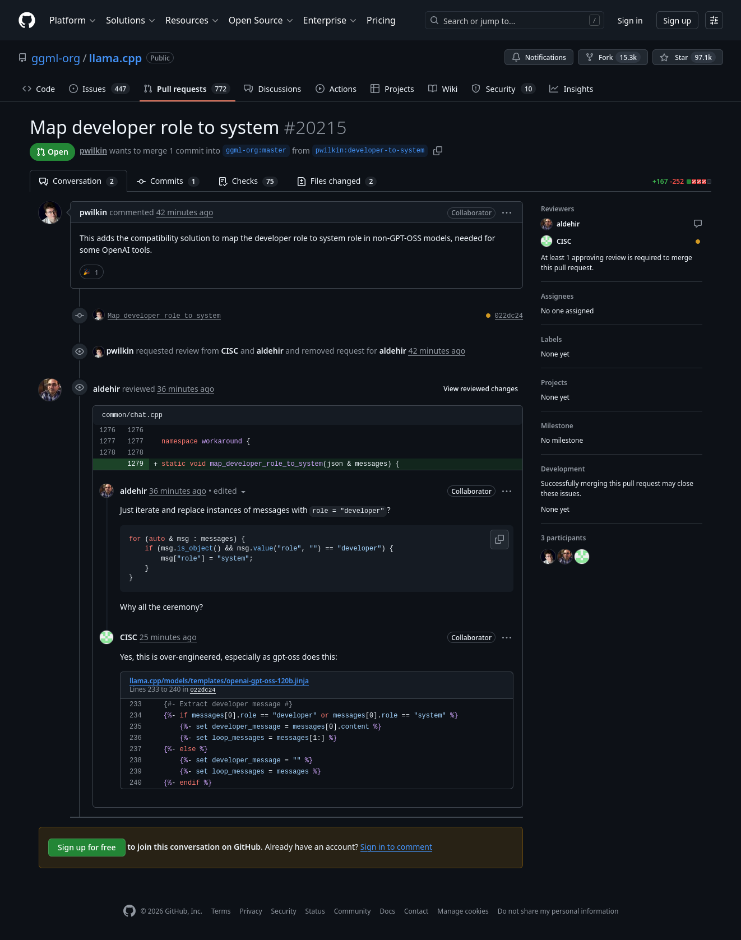741x940 pixels.
Task: Open the Files changed tab
Action: [x=336, y=181]
